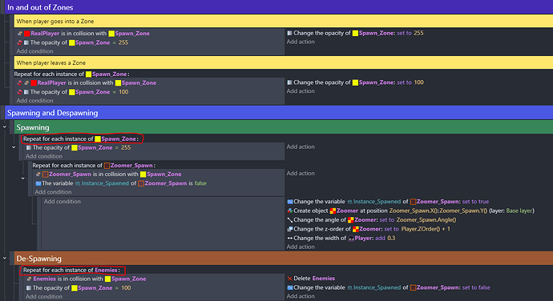The height and width of the screenshot is (301, 553).
Task: Click the Change the width of Player icon
Action: pos(290,239)
